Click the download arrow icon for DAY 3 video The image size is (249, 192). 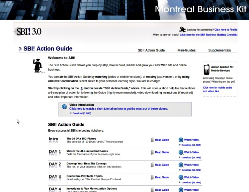(180, 182)
